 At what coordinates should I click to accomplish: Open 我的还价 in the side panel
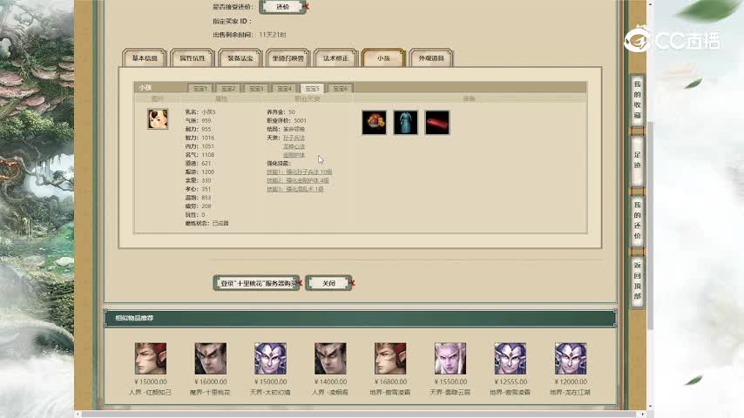[637, 220]
